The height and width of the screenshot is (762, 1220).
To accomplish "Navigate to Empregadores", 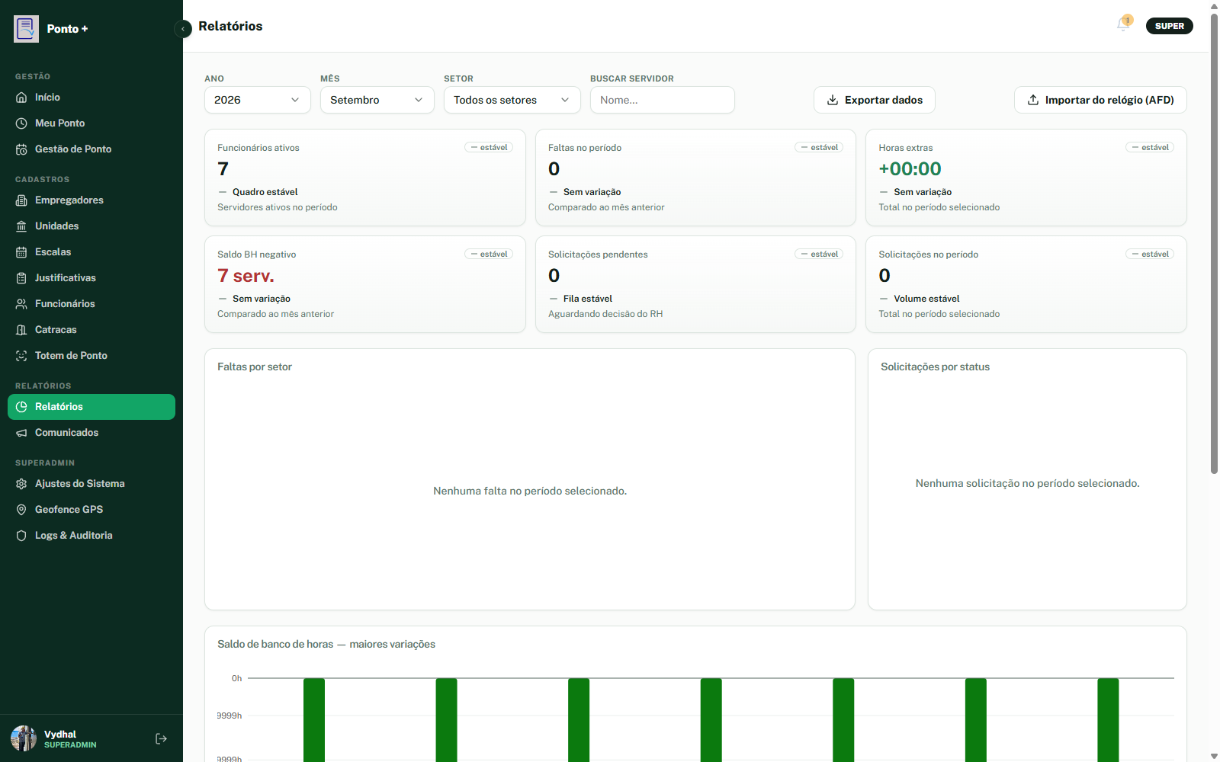I will [91, 200].
